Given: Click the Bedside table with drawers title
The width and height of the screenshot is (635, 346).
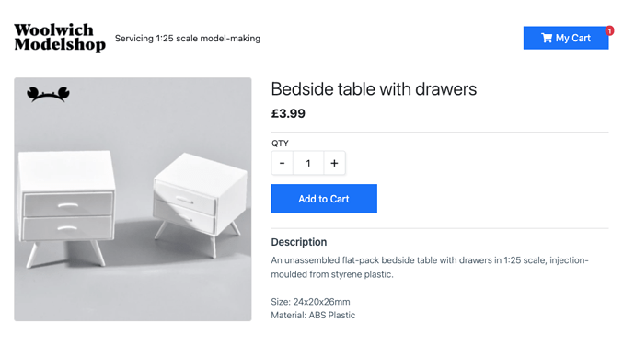Looking at the screenshot, I should coord(374,89).
